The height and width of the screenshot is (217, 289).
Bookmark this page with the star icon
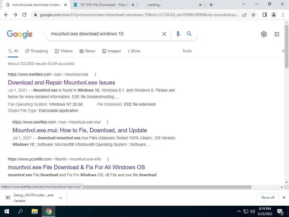point(253,15)
